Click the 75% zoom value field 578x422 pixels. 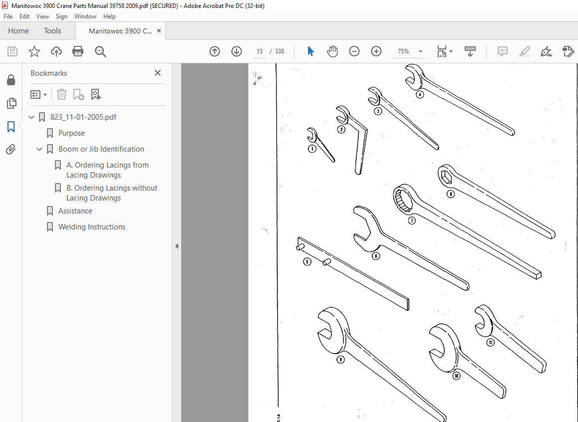(403, 51)
